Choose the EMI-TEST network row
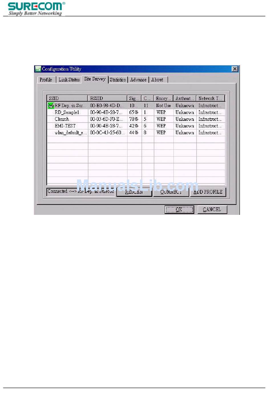 point(65,126)
